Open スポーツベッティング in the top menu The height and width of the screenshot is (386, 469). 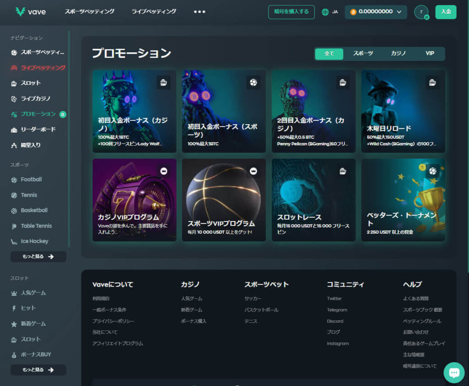coord(89,11)
